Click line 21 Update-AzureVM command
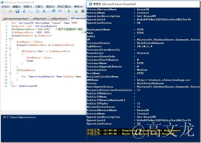The image size is (201, 143). point(28,86)
